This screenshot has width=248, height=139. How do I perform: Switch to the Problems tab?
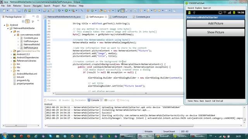click(x=50, y=100)
